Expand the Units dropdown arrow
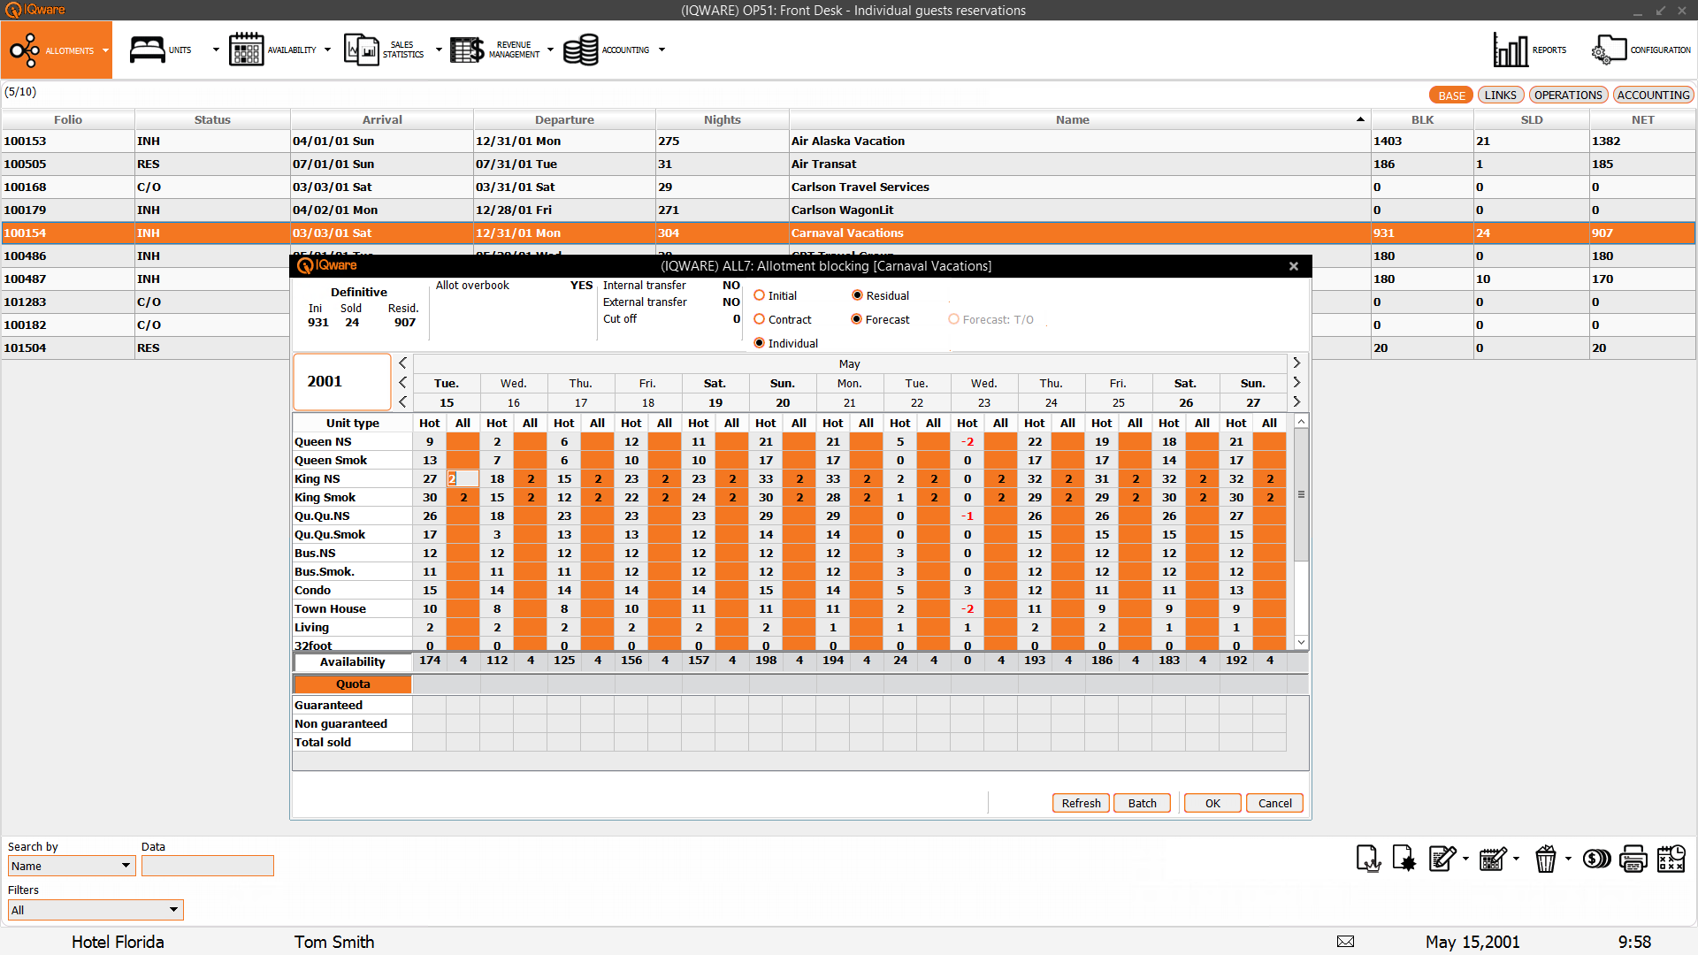Screen dimensions: 1698x955 [216, 50]
